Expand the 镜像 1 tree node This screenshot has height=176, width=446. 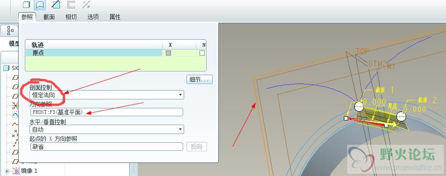7,171
